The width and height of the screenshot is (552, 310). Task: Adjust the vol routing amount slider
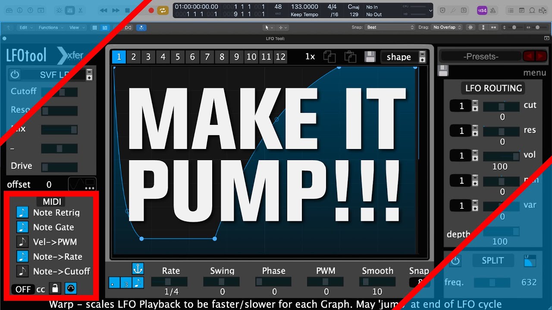501,156
